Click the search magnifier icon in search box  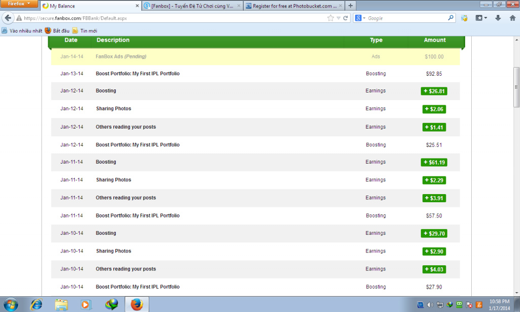point(450,18)
